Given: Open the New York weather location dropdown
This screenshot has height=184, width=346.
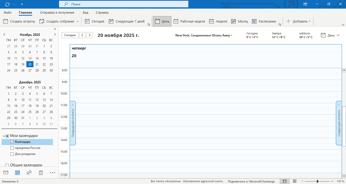Looking at the screenshot, I should point(204,35).
